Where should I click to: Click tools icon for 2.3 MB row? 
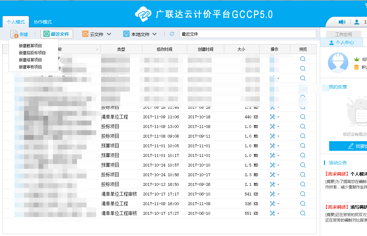coord(272,175)
